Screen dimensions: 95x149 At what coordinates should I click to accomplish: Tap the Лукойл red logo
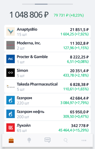(11, 128)
